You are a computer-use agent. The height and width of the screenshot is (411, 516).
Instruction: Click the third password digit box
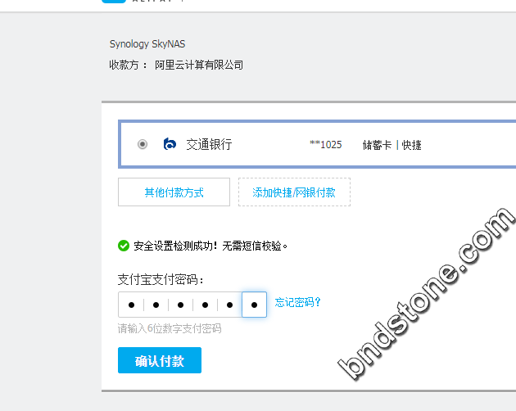pyautogui.click(x=180, y=305)
